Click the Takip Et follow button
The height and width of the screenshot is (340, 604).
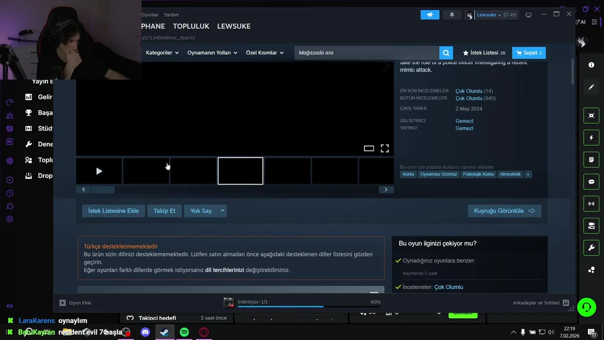point(164,211)
